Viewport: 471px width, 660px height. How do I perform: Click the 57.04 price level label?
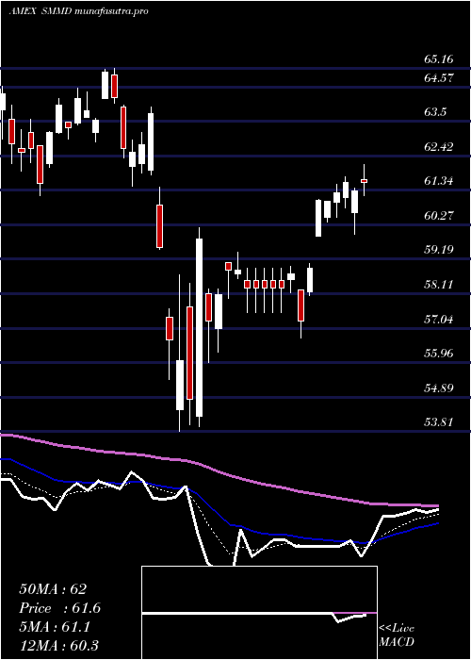pyautogui.click(x=439, y=319)
